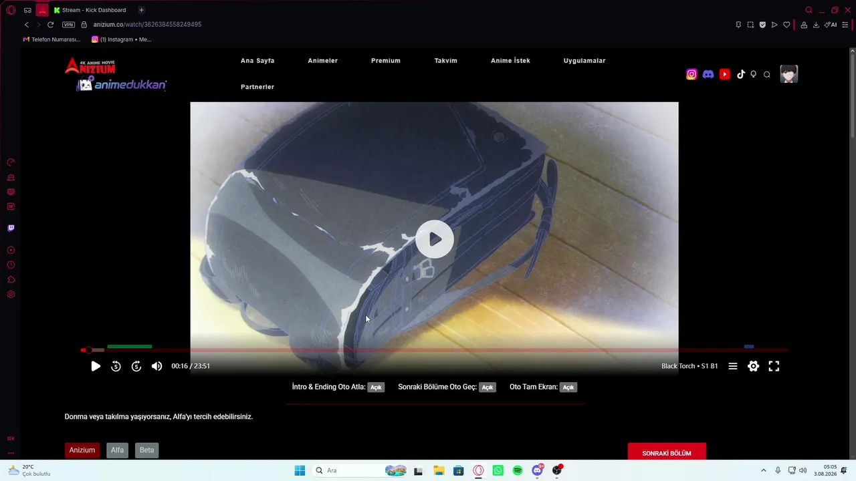Toggle Oto Tam Ekran setting
Image resolution: width=856 pixels, height=481 pixels.
[x=568, y=387]
